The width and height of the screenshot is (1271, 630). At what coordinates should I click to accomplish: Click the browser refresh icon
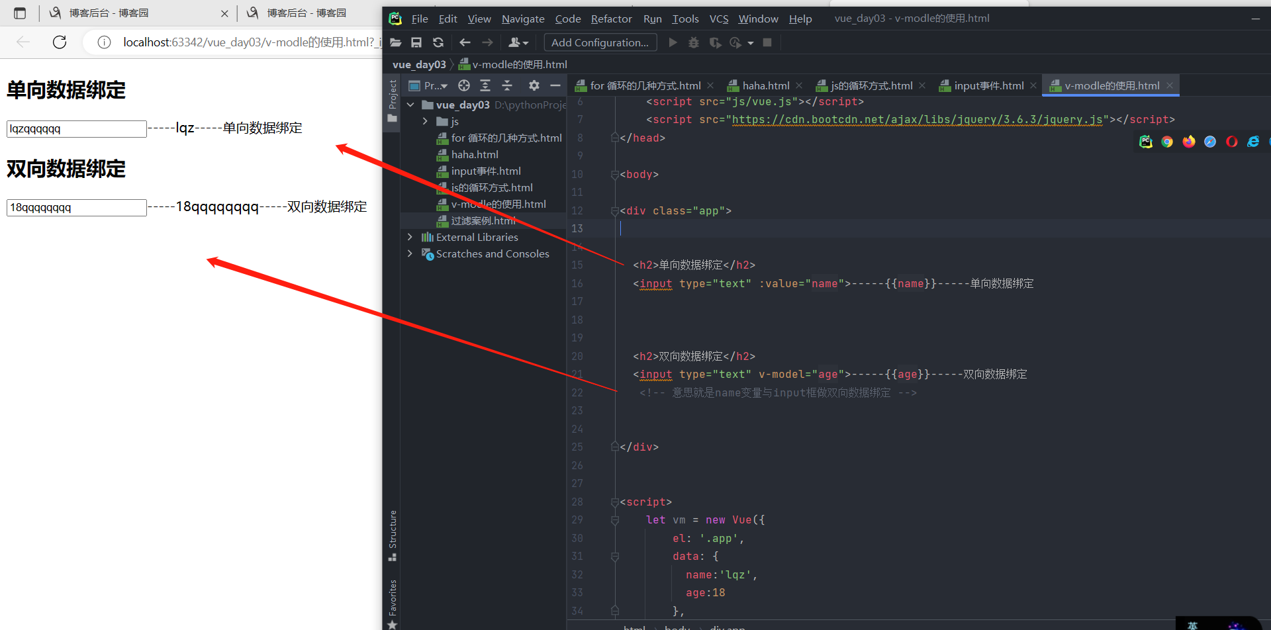click(60, 42)
